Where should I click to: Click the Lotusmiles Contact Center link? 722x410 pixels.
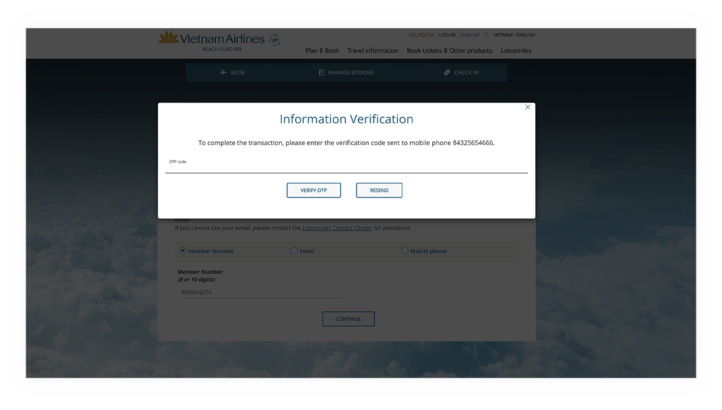[x=337, y=227]
